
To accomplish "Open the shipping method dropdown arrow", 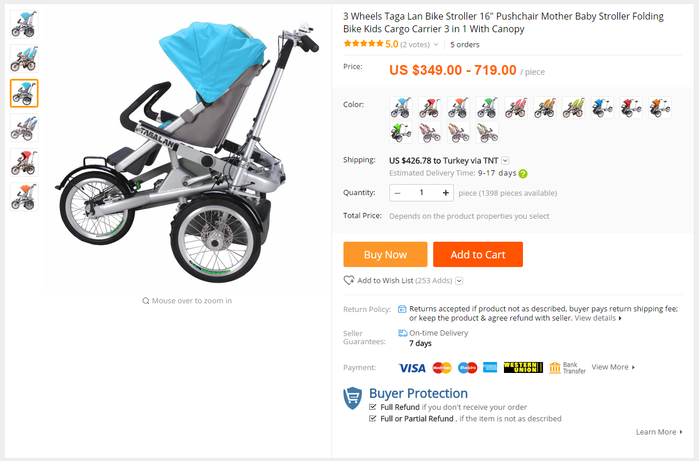I will [505, 161].
